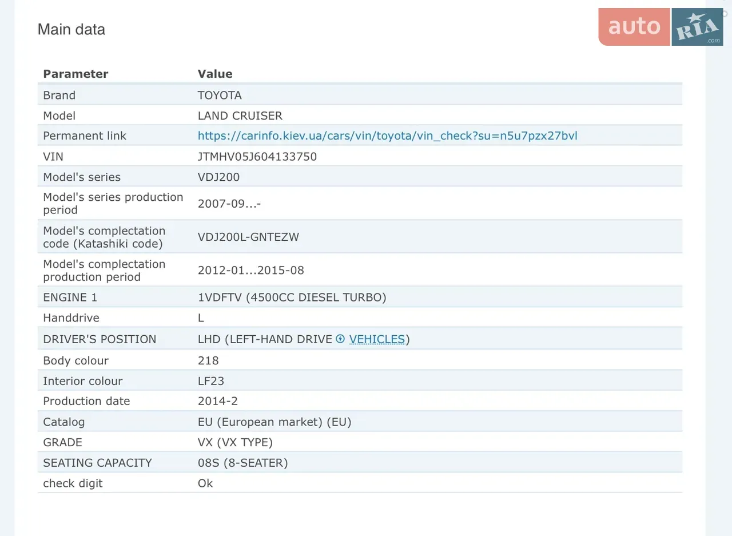The width and height of the screenshot is (732, 536).
Task: Select the seating value '08S (8-SEATER)'
Action: (x=243, y=463)
